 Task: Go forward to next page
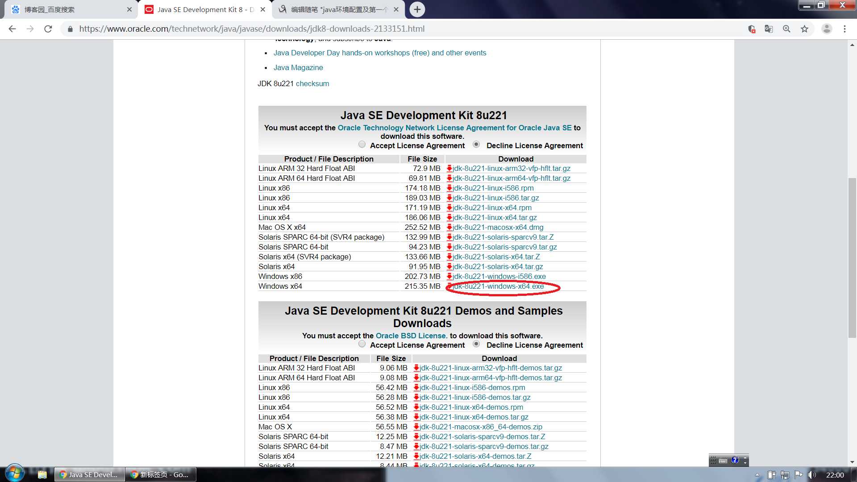(x=30, y=29)
